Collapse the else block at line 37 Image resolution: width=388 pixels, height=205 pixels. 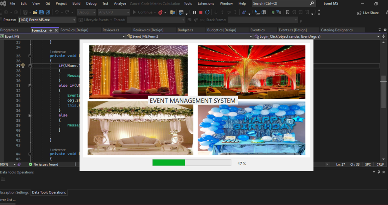30,115
